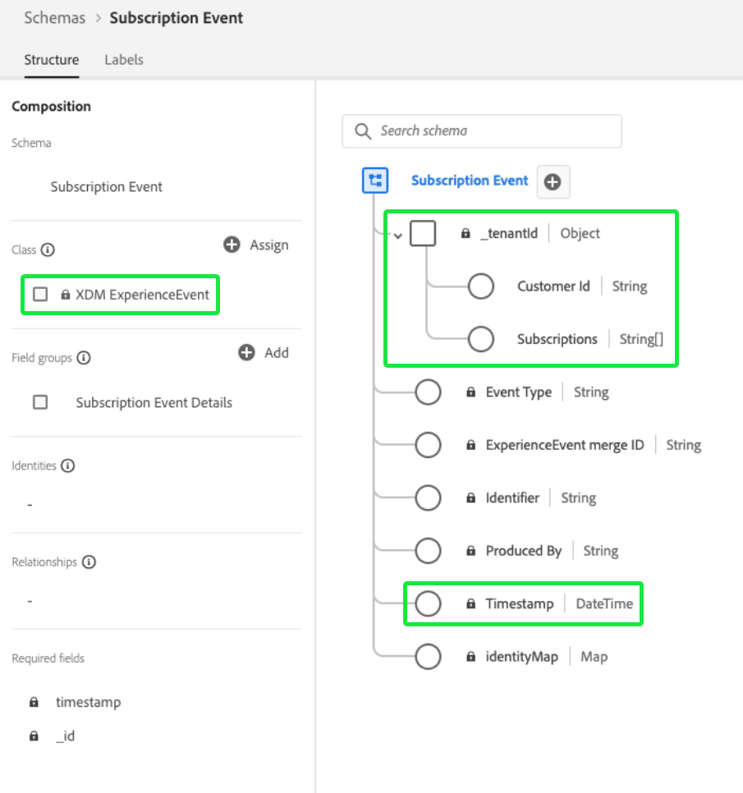Click the lock icon beside identityMap field

471,657
